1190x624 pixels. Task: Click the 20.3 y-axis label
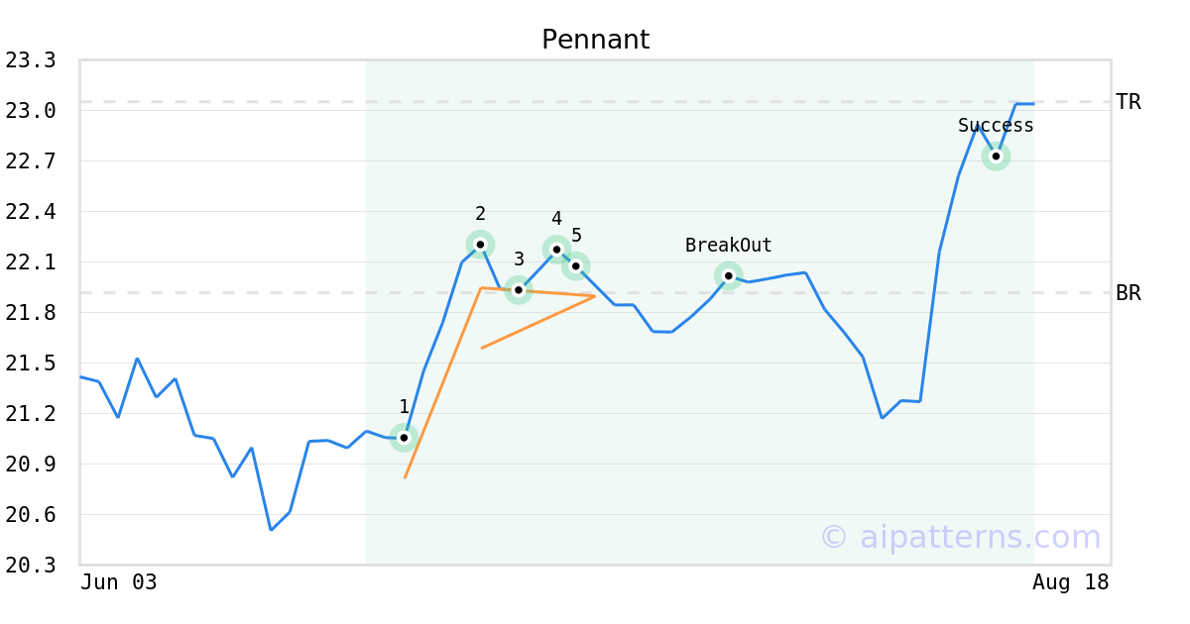point(31,566)
